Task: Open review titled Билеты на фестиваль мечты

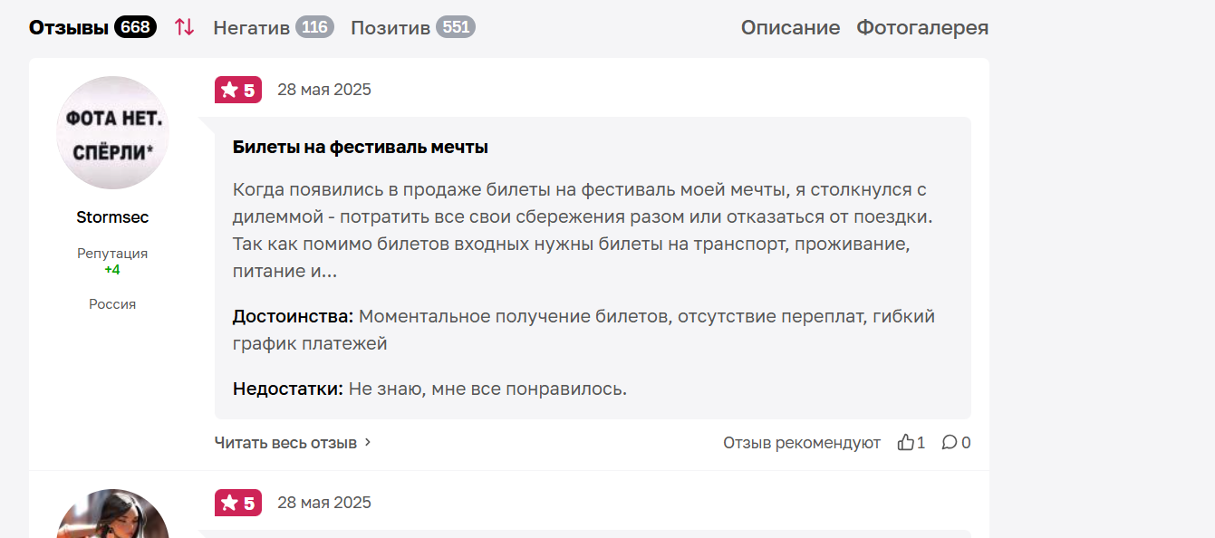Action: (361, 147)
